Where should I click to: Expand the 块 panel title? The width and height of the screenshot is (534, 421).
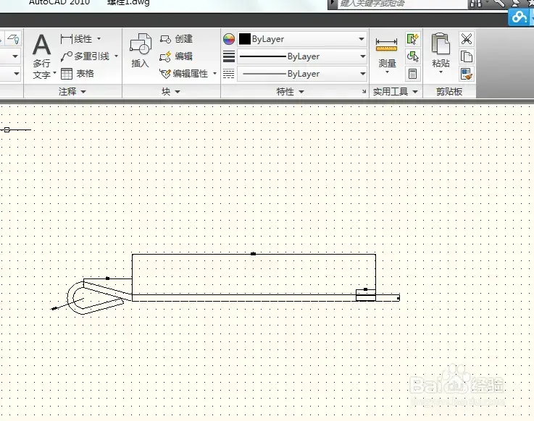tap(170, 91)
